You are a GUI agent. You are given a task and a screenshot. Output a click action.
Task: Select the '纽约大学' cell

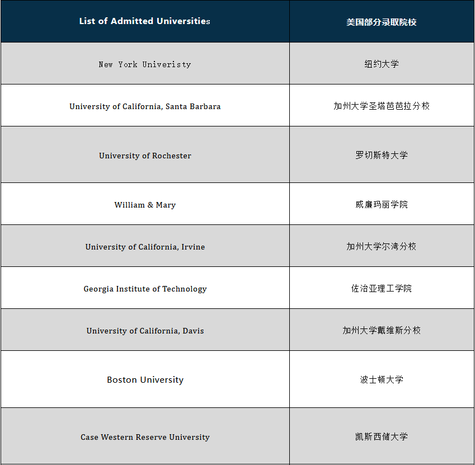click(x=382, y=64)
